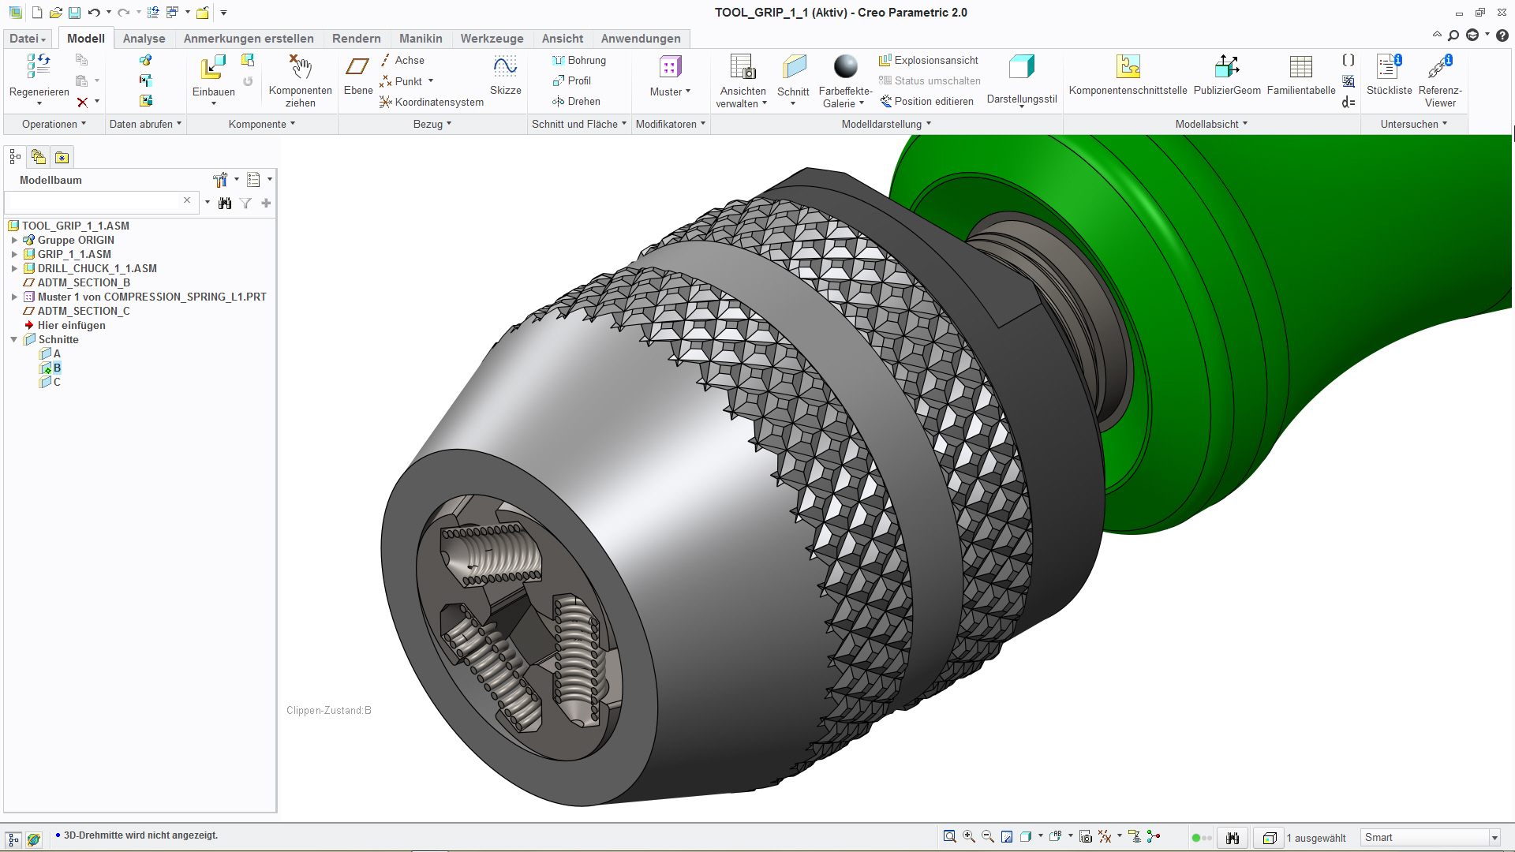Expand the Operationen group dropdown
Viewport: 1515px width, 852px height.
pos(54,124)
